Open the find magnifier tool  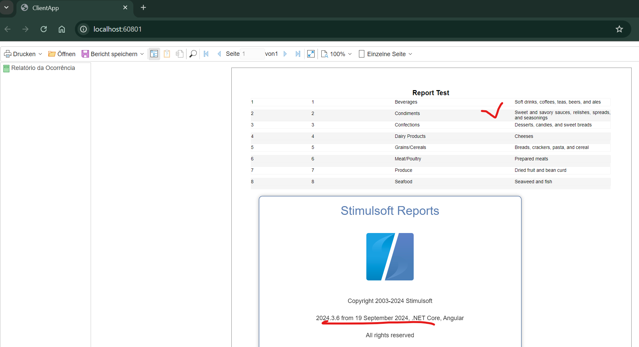(193, 54)
